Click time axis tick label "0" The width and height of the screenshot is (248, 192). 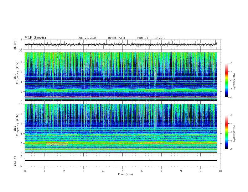click(25, 171)
